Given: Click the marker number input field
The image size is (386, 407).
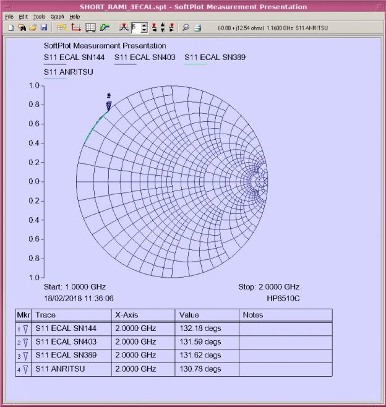Looking at the screenshot, I should (x=136, y=27).
